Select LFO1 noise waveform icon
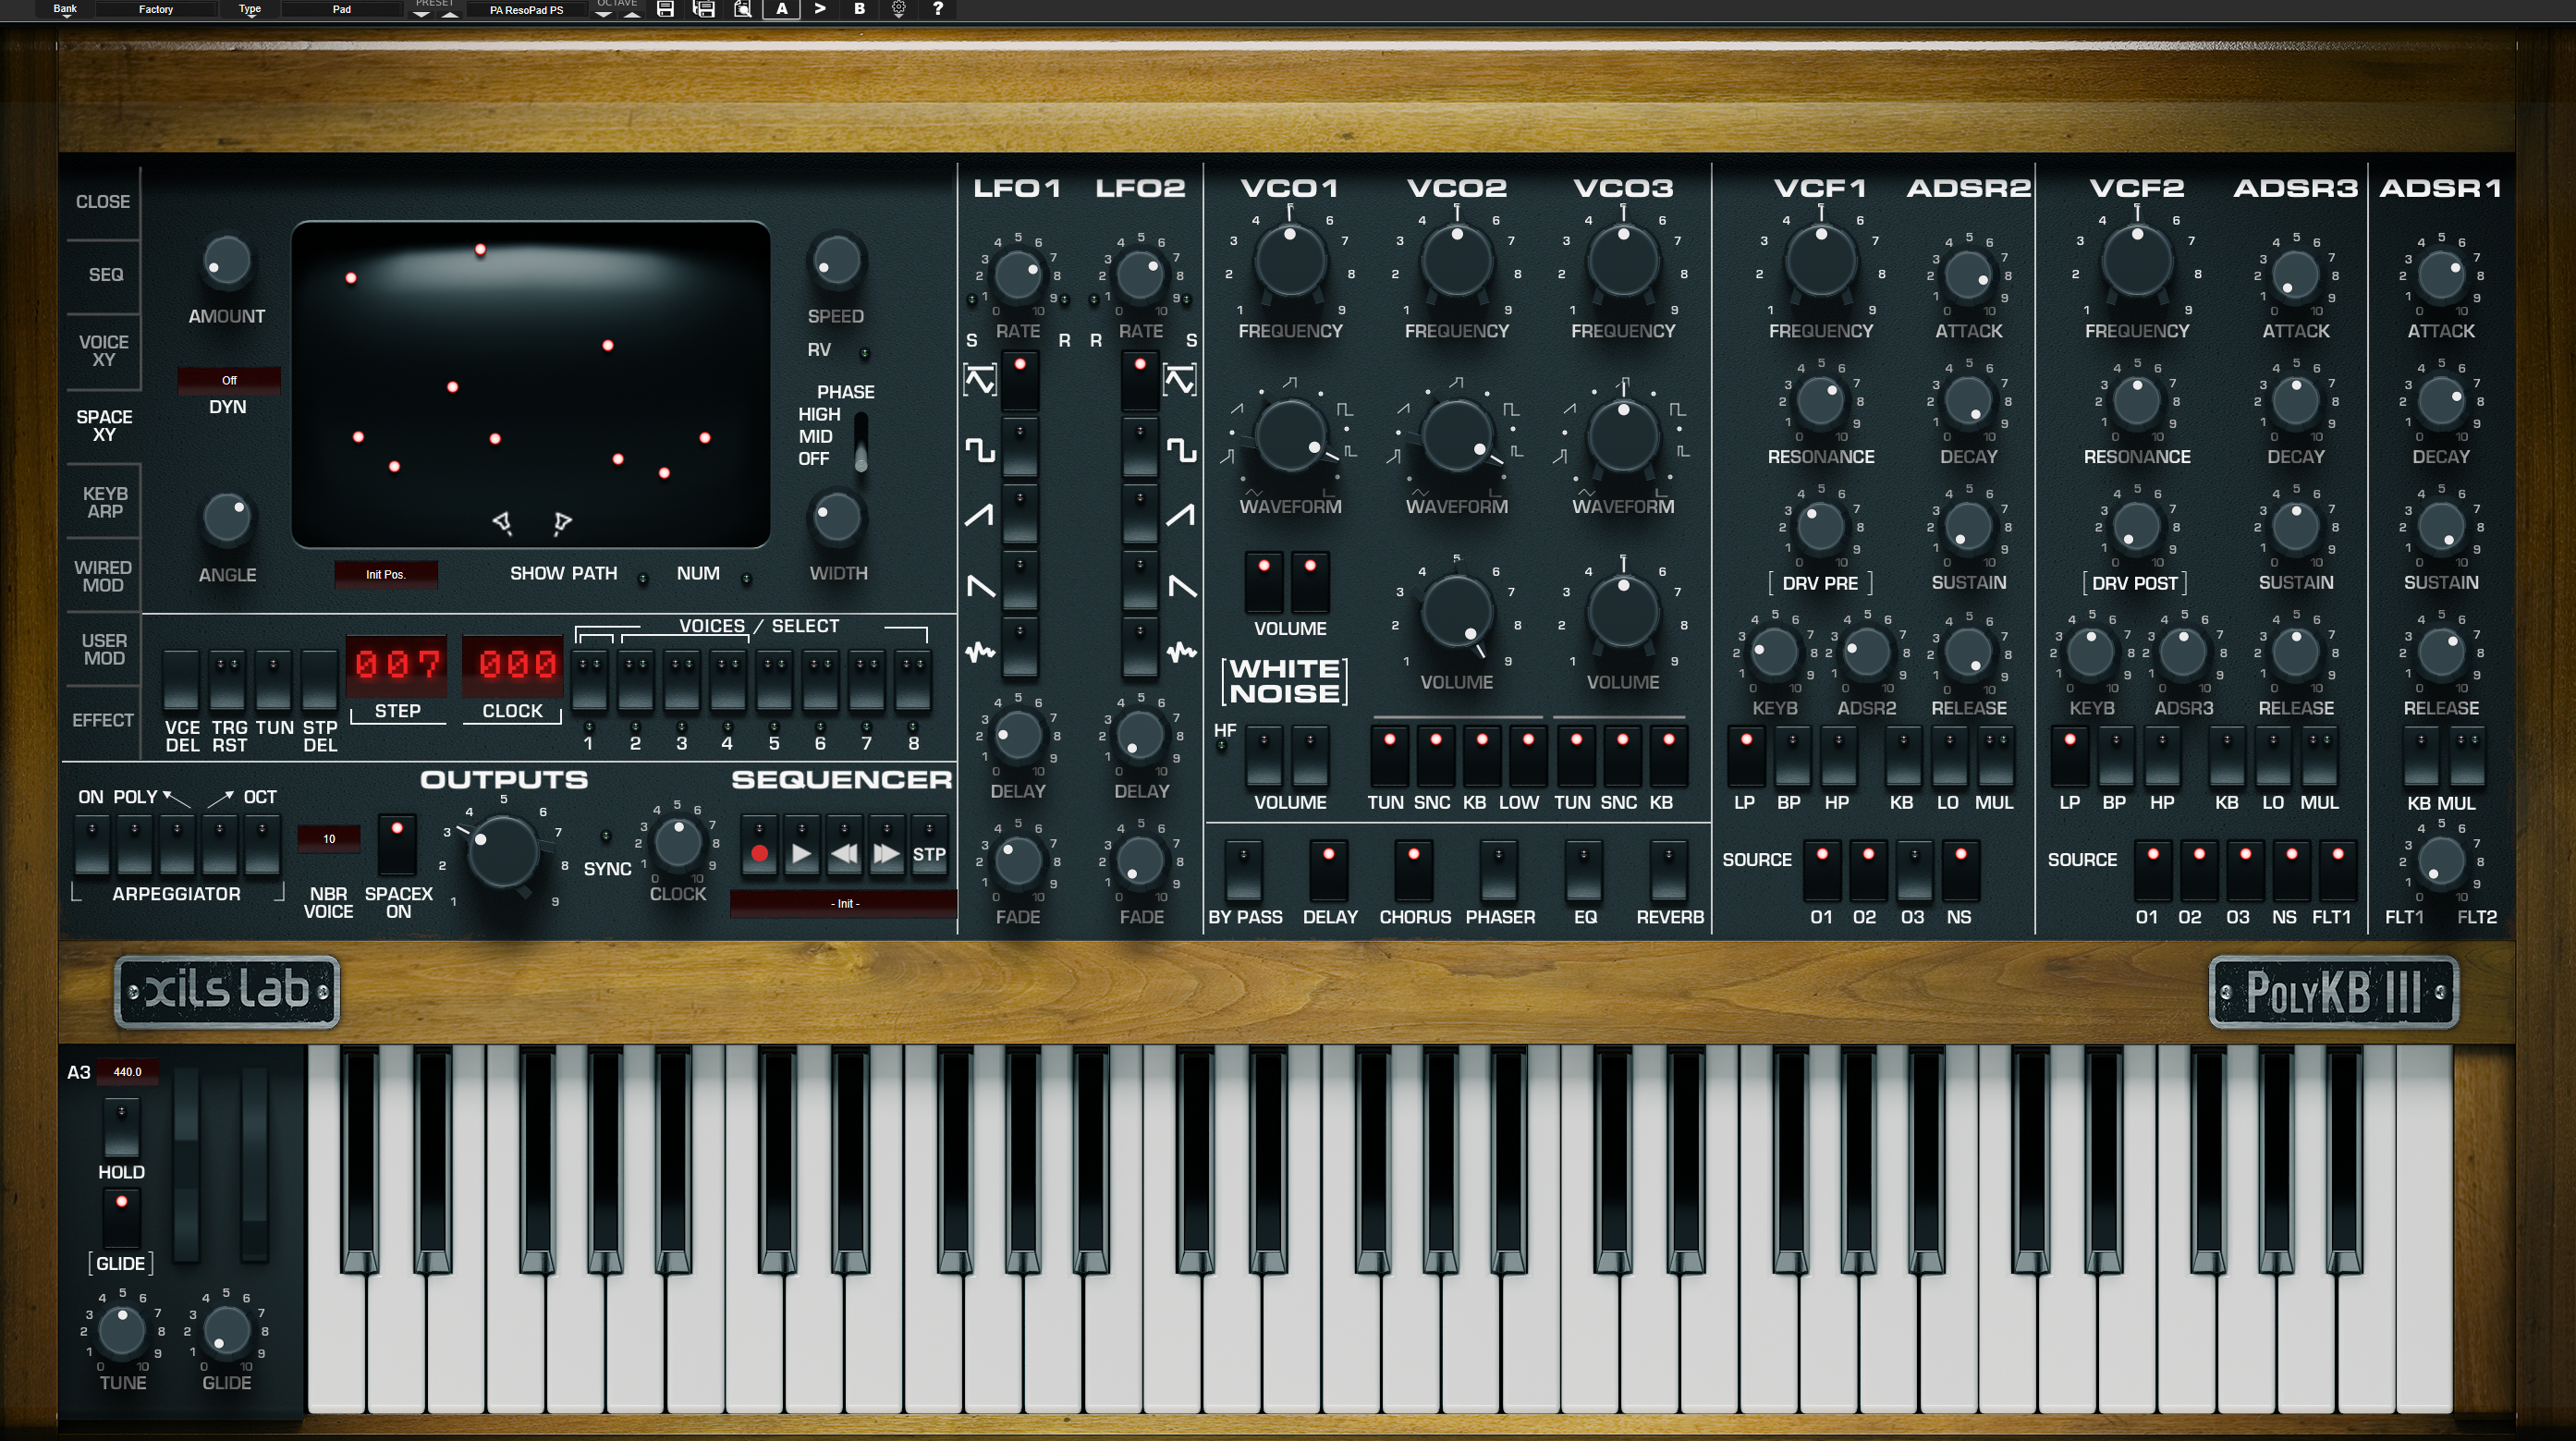 (x=980, y=652)
